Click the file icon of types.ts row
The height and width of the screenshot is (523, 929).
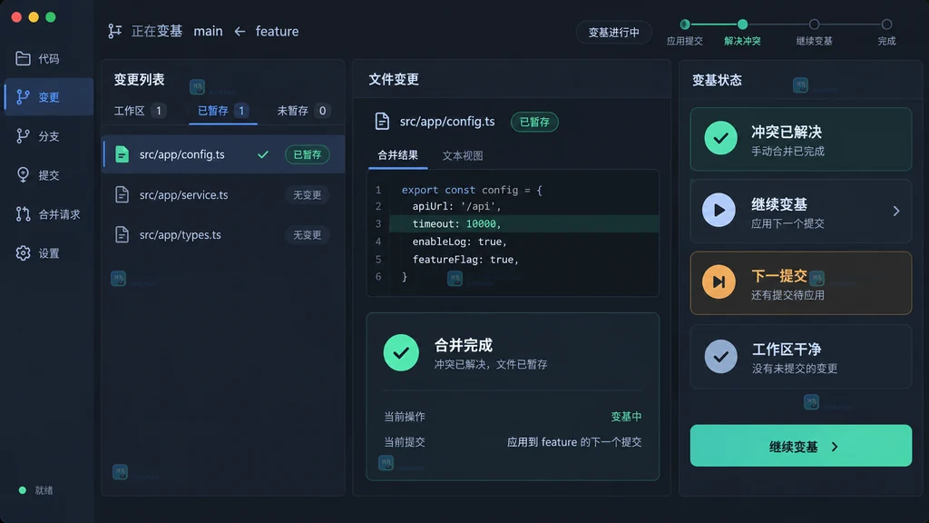tap(122, 234)
